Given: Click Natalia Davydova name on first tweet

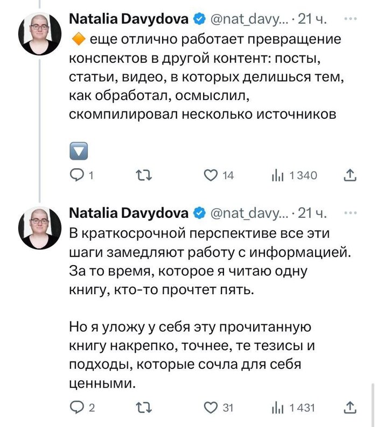Looking at the screenshot, I should point(129,20).
